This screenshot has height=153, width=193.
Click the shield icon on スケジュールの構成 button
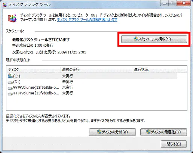click(136, 39)
